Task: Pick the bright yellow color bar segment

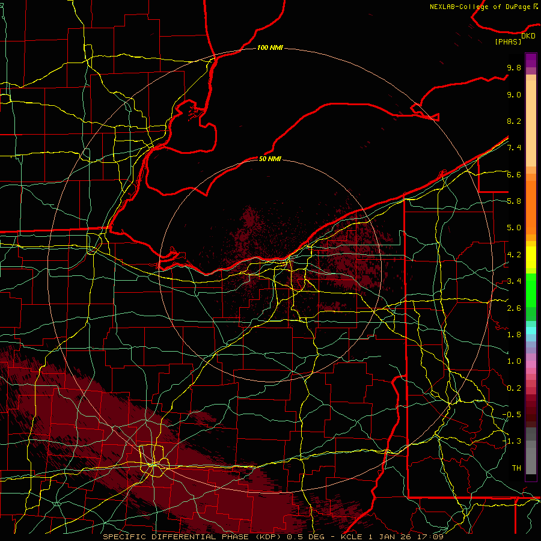Action: click(531, 257)
